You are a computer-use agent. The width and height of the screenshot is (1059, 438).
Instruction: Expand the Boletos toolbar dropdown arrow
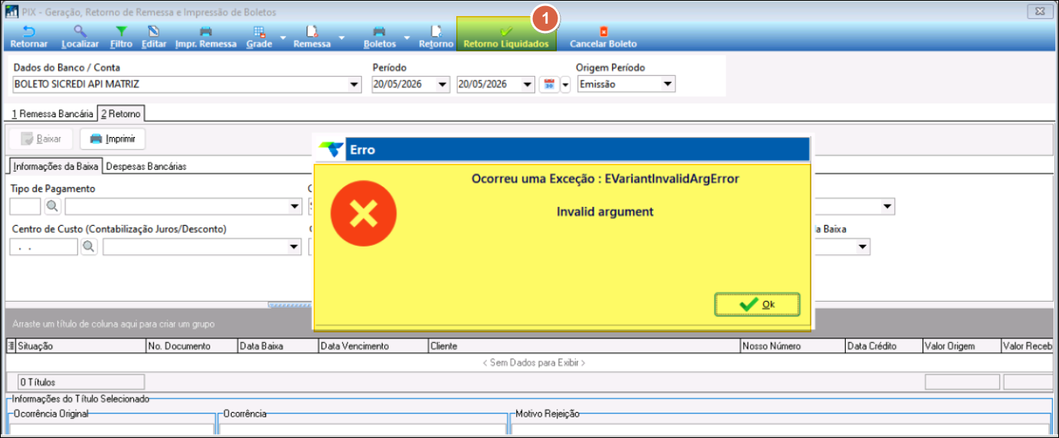(x=407, y=37)
